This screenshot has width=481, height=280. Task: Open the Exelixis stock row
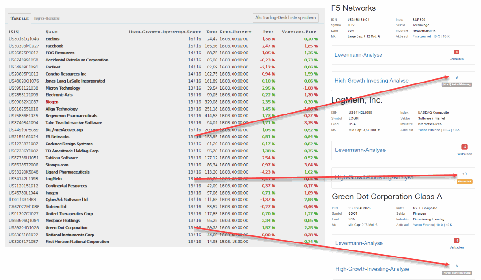53,39
